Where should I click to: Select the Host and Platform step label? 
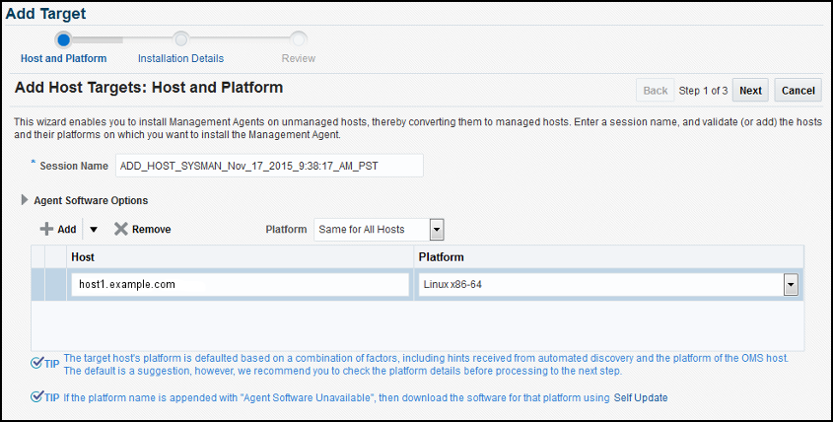pos(63,58)
